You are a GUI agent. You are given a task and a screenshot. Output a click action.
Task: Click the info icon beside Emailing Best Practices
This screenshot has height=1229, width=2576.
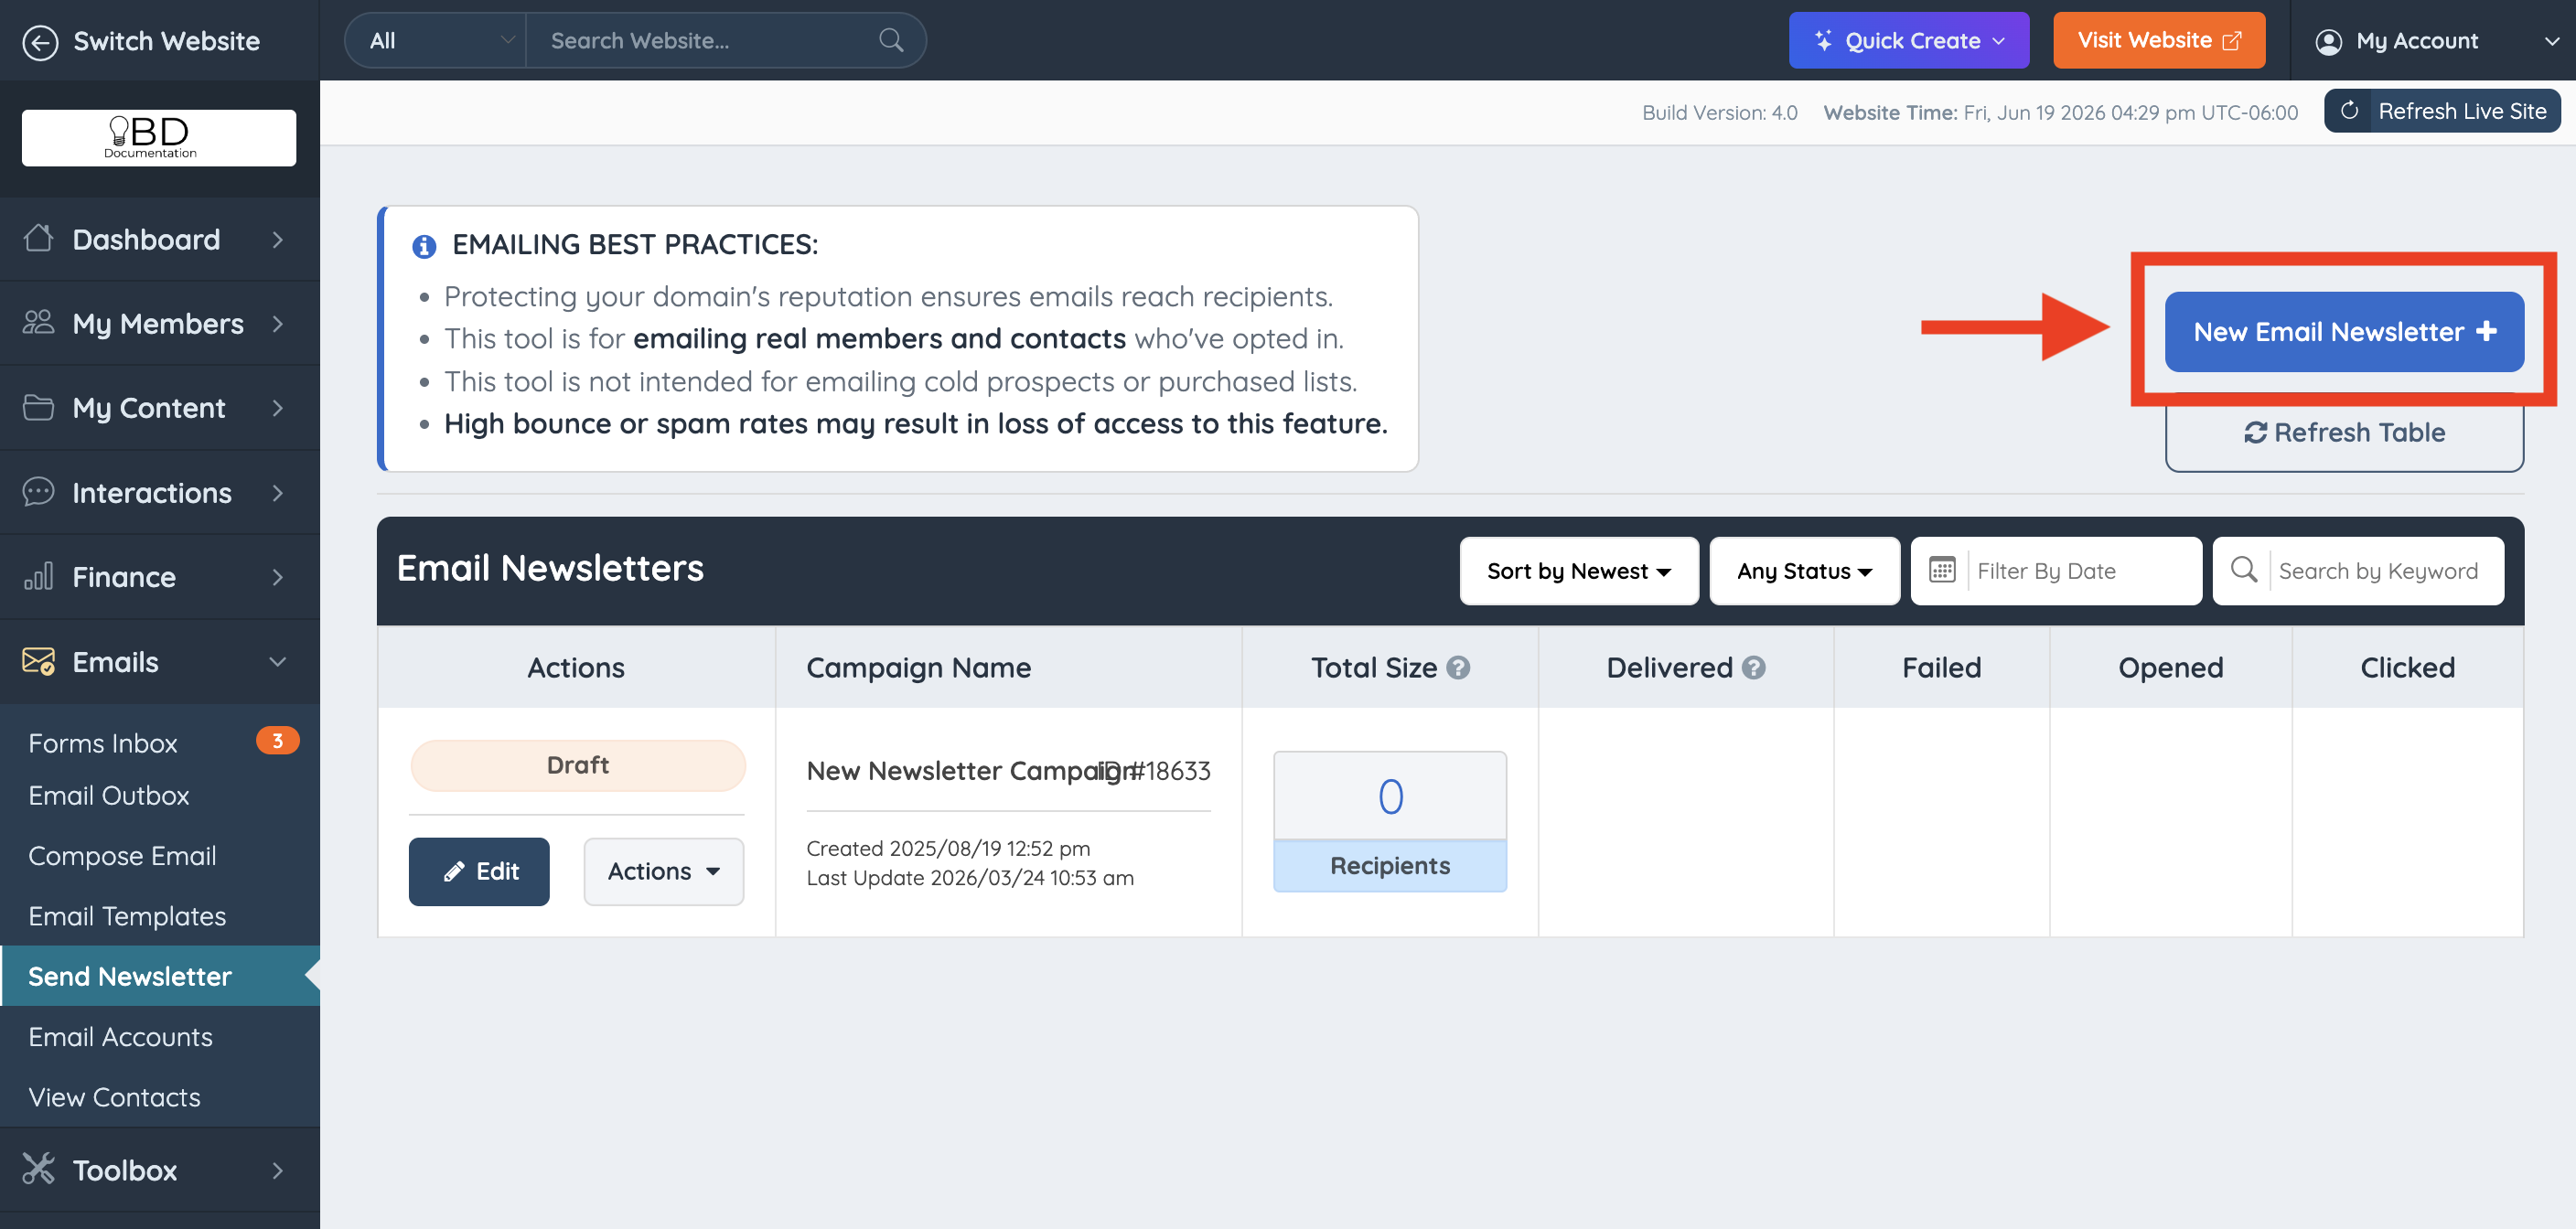tap(424, 246)
